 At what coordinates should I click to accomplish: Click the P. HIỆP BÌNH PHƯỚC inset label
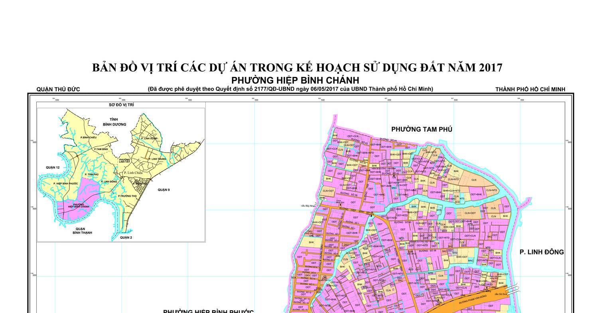coord(65,183)
